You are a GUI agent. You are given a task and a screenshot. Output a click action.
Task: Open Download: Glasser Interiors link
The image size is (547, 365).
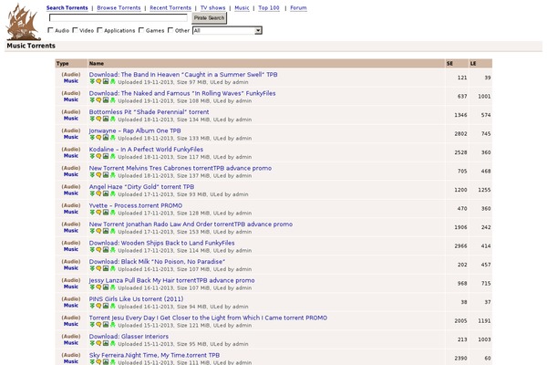pyautogui.click(x=129, y=337)
